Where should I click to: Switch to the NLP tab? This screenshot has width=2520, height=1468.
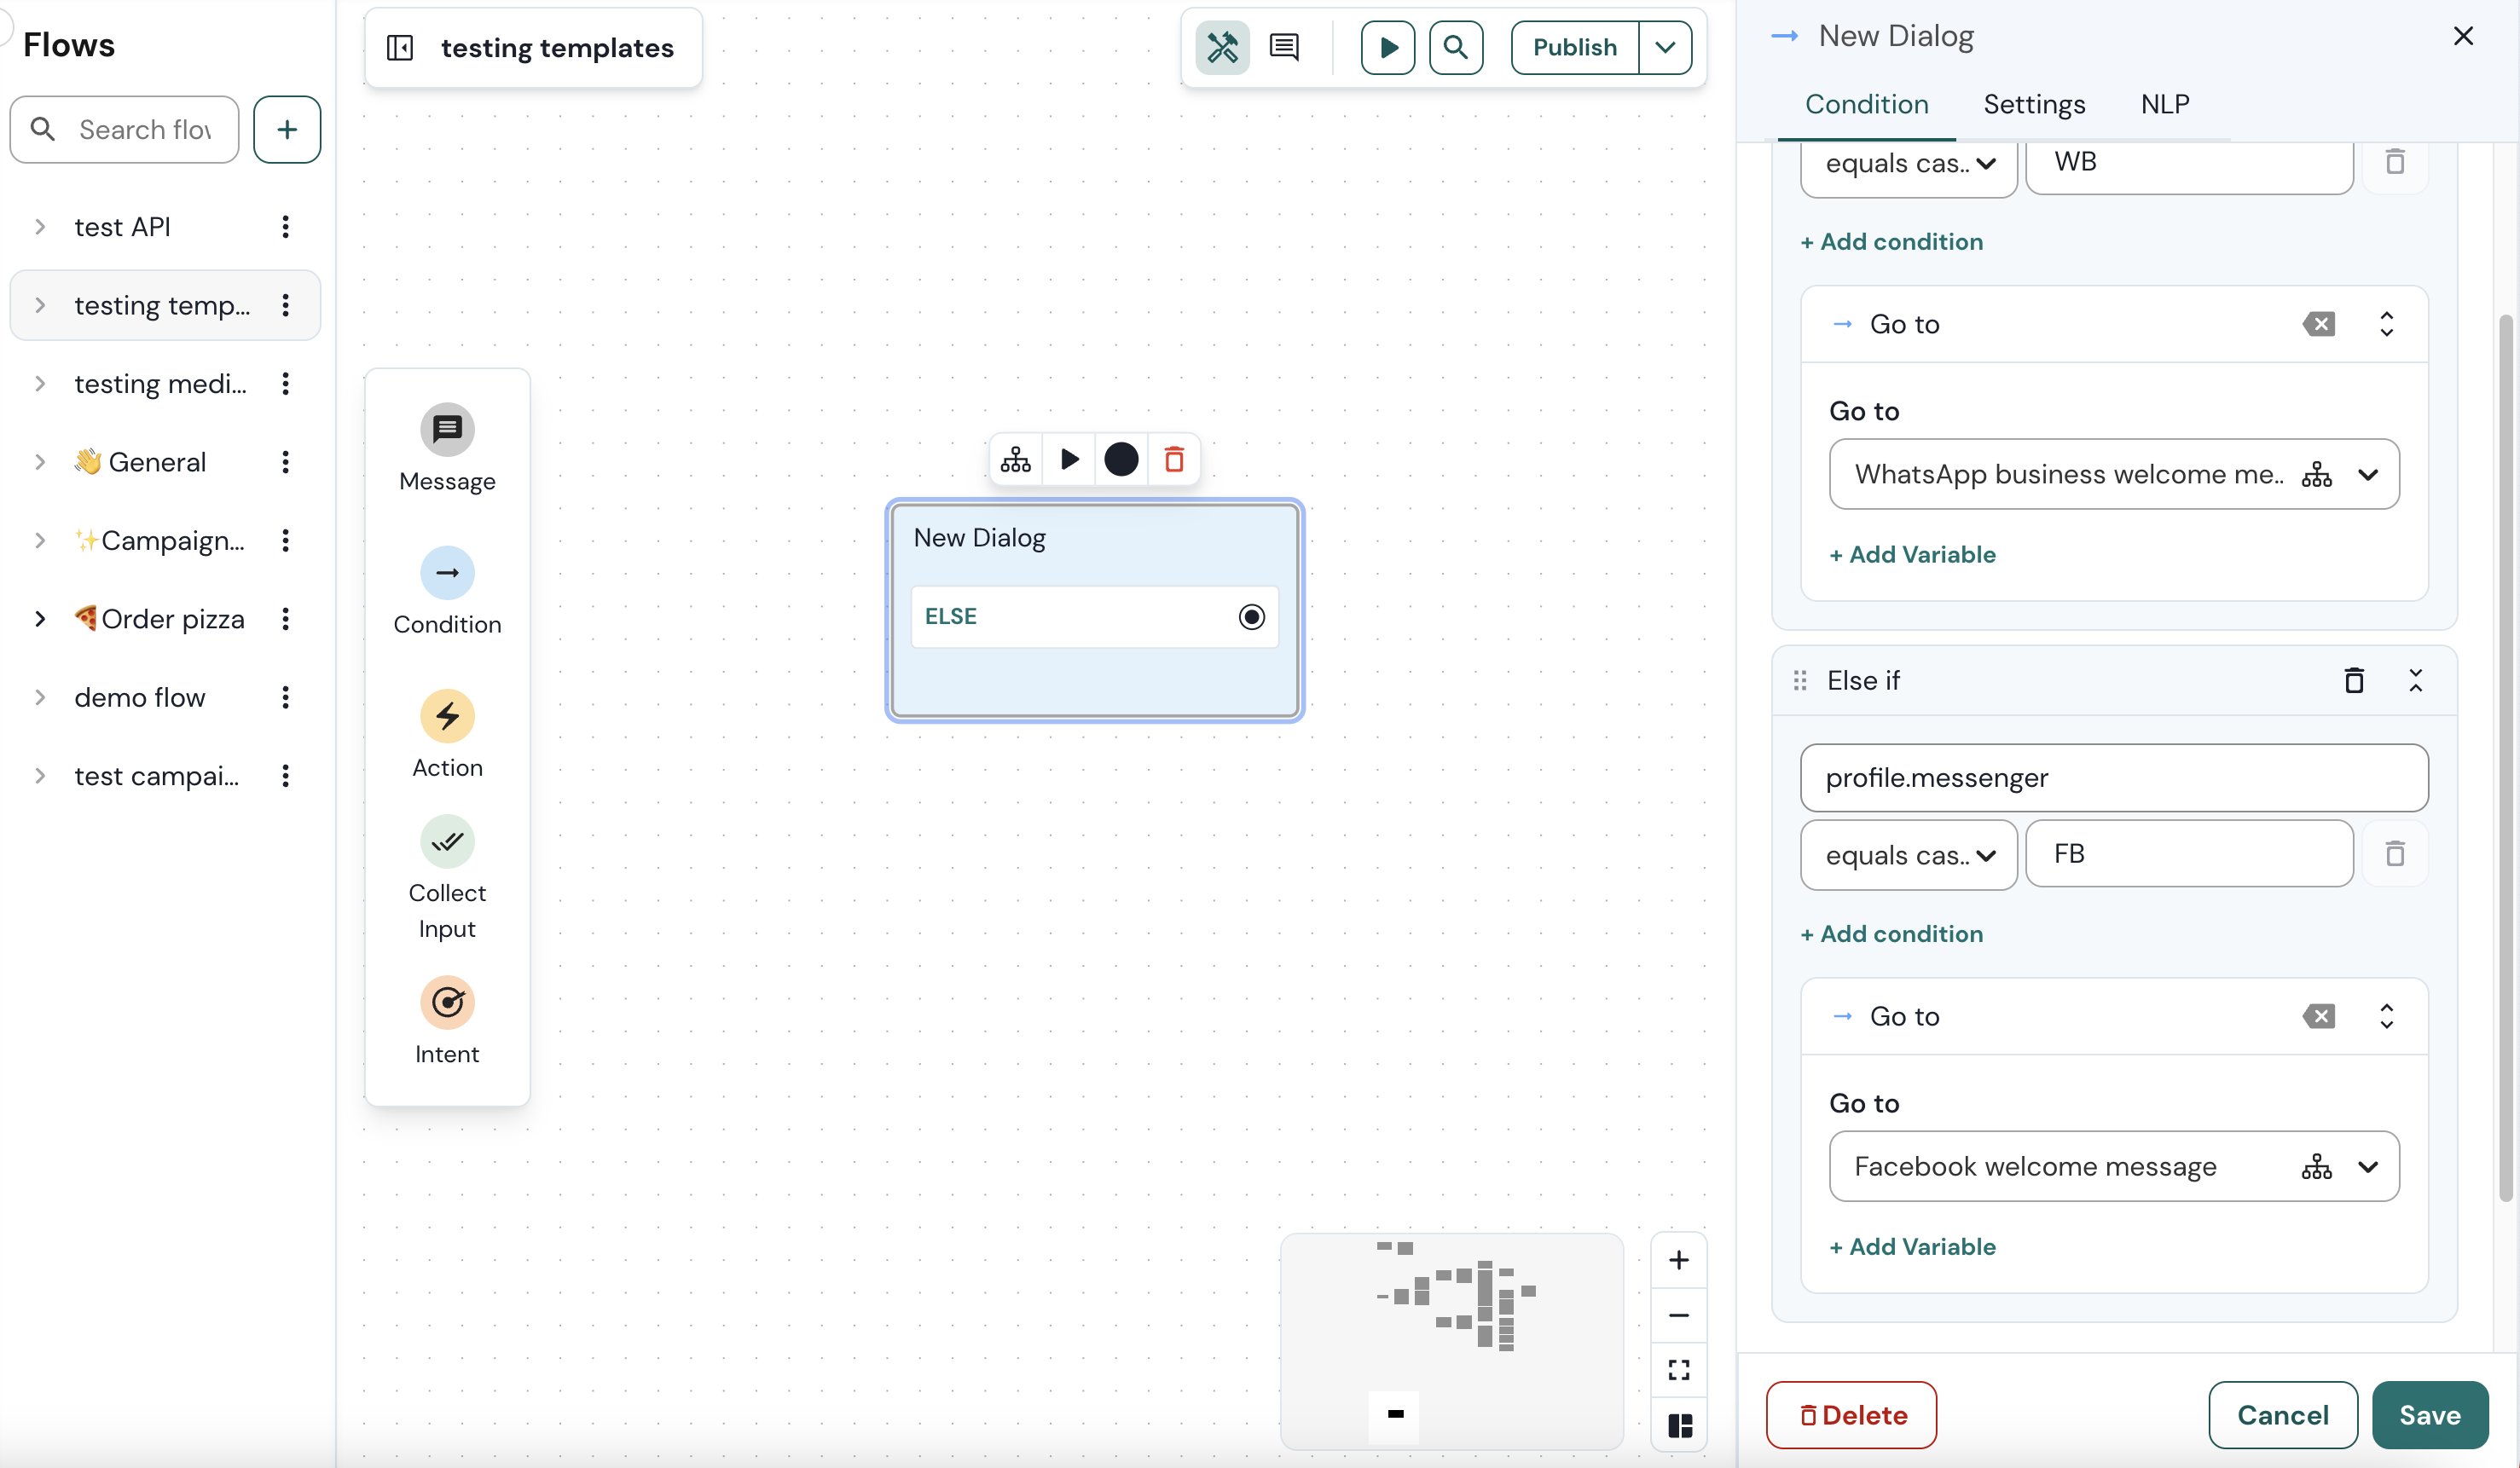pos(2165,104)
